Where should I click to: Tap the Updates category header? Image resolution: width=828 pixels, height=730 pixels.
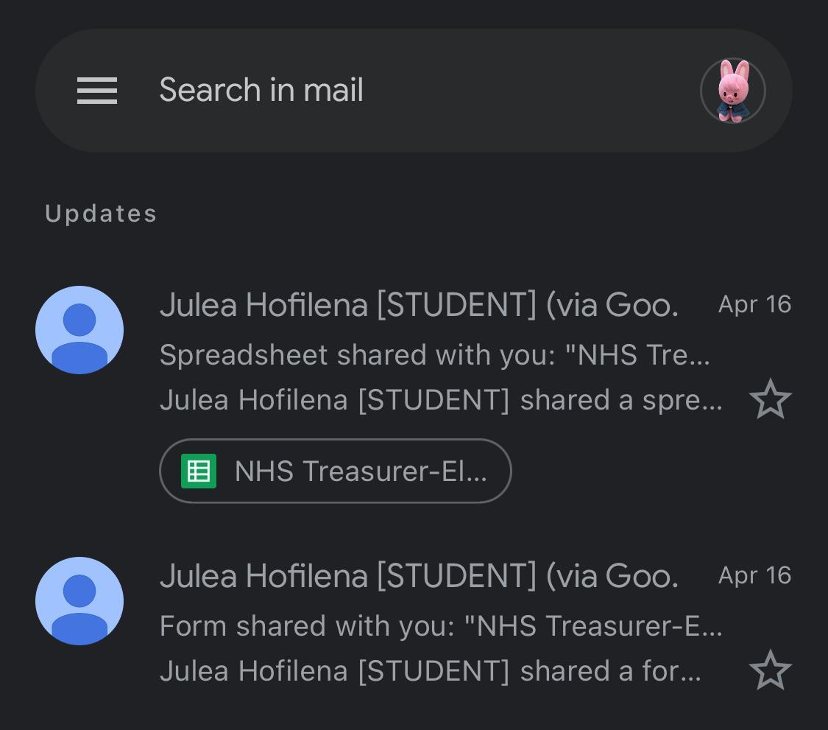tap(101, 214)
